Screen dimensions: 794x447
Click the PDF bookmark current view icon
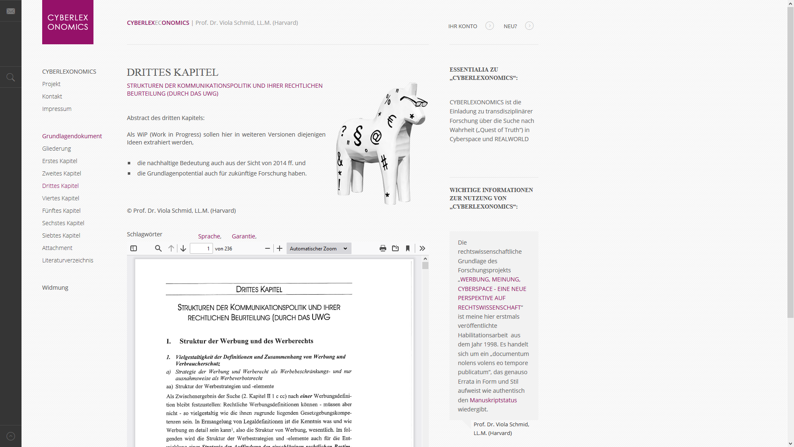408,248
